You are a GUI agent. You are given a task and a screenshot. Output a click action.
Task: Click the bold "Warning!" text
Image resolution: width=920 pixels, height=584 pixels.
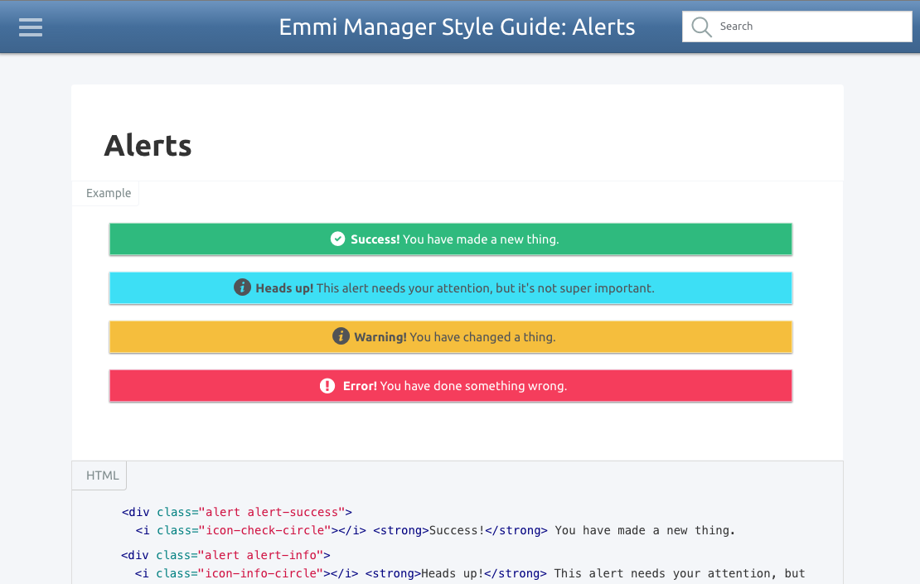pyautogui.click(x=380, y=337)
